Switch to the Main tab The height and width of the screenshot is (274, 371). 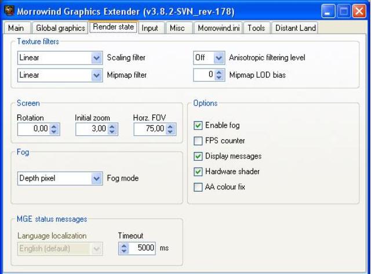point(16,28)
